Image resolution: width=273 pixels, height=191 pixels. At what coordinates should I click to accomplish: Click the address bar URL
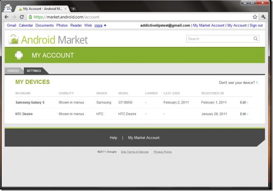point(66,17)
